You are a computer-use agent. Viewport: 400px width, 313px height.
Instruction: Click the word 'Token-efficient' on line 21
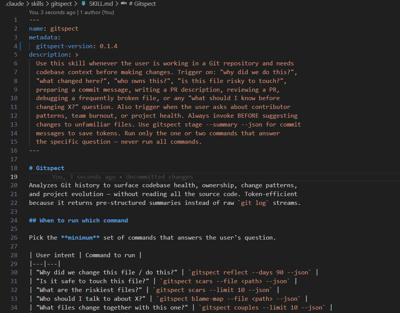(271, 194)
